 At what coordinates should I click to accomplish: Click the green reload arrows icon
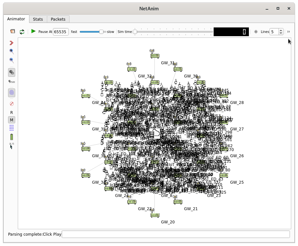pyautogui.click(x=22, y=32)
